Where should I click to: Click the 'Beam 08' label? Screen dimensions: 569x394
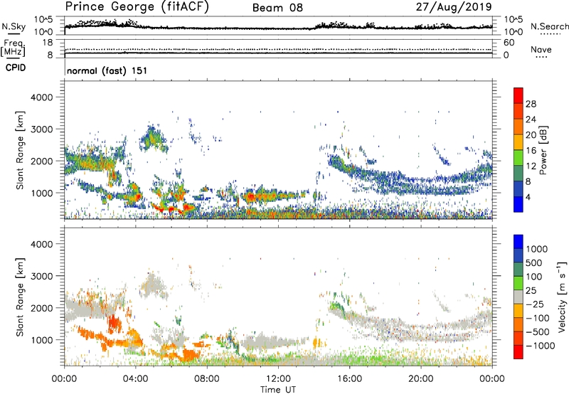click(x=277, y=8)
